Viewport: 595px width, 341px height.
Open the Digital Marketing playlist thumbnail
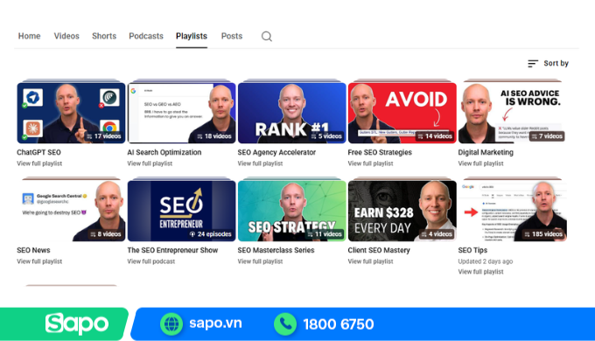click(512, 113)
